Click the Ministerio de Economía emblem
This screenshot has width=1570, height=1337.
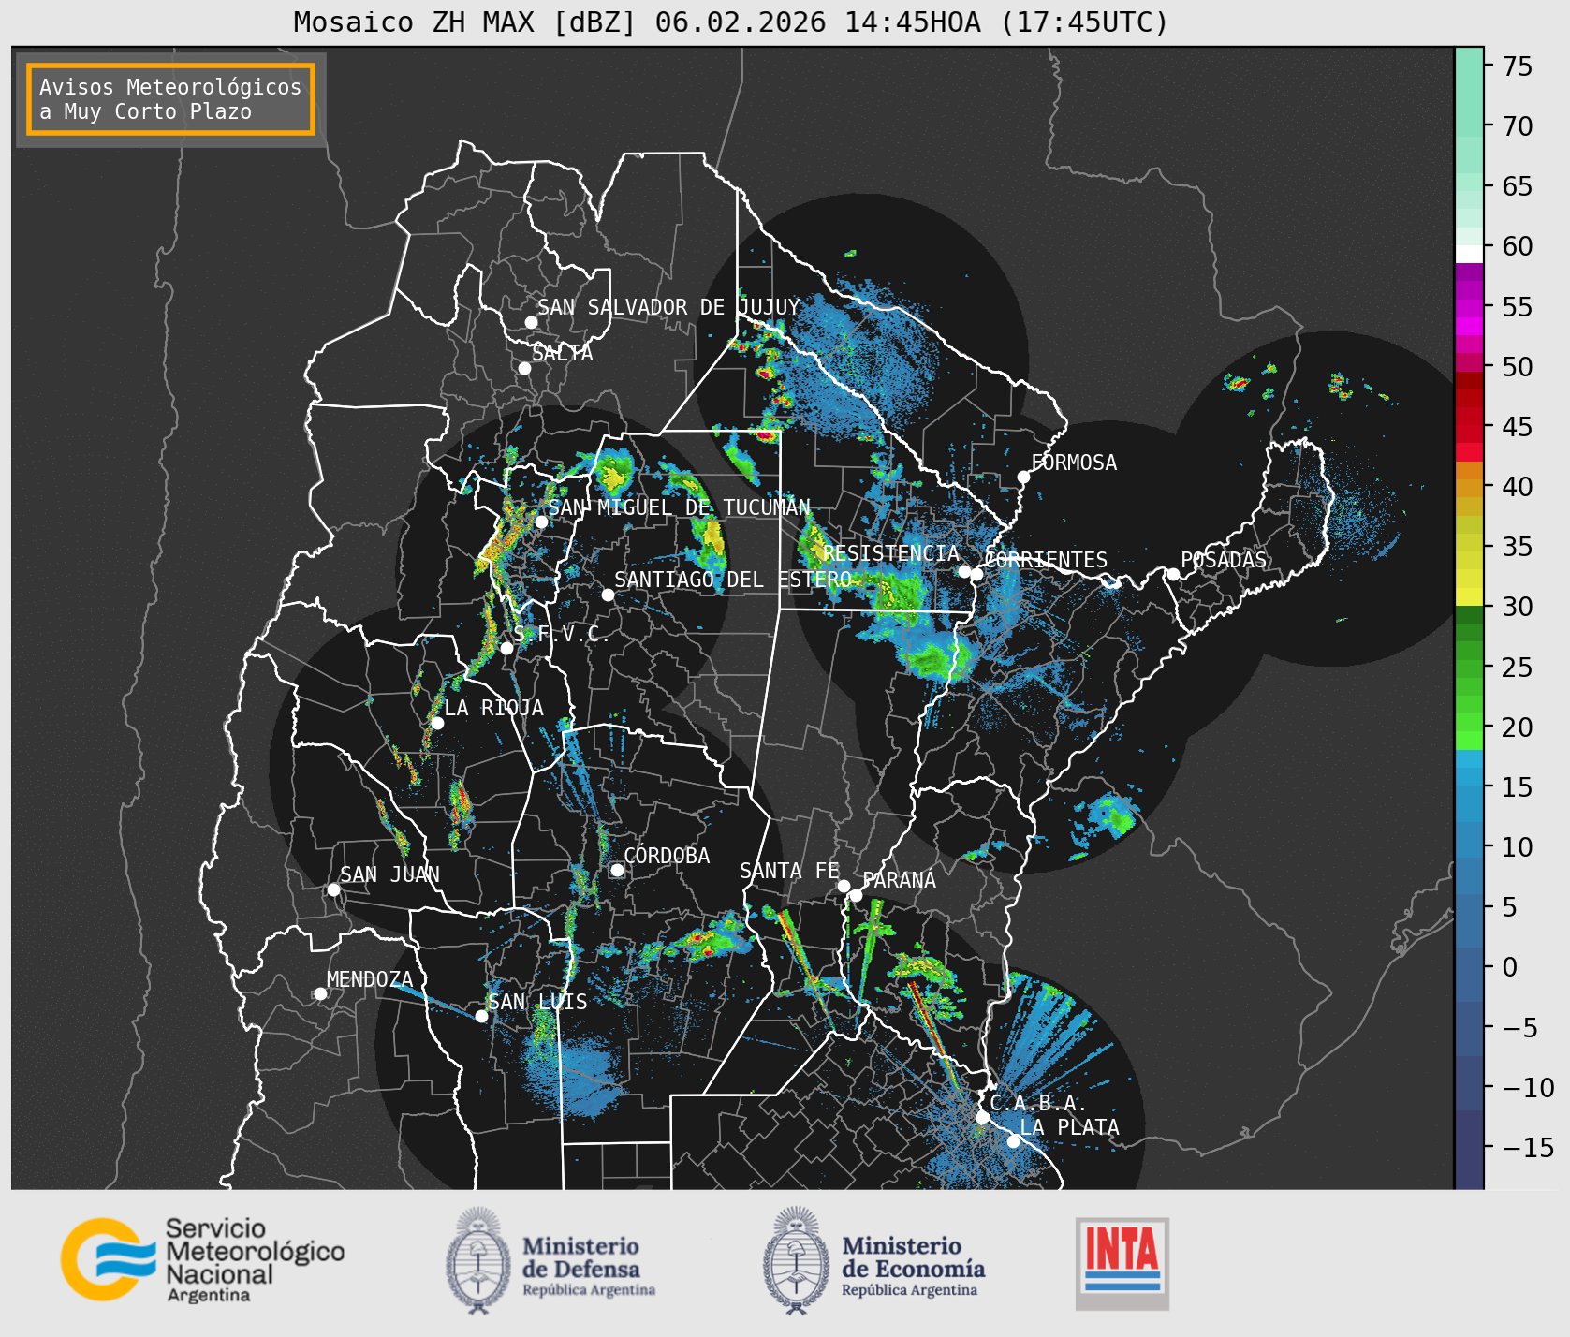coord(798,1260)
